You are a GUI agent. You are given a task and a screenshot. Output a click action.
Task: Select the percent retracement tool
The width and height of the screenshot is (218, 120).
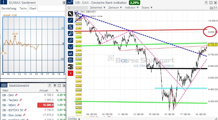point(71,27)
